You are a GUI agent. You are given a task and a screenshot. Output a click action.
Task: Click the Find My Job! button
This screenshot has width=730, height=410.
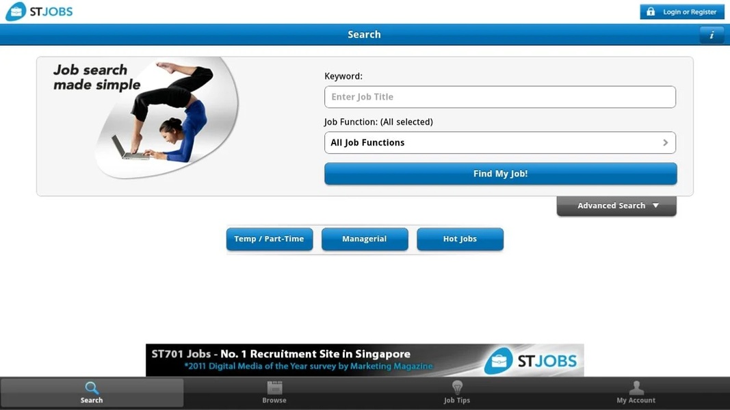501,174
